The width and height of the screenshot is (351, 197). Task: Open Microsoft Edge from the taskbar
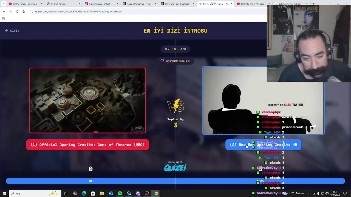point(84,193)
